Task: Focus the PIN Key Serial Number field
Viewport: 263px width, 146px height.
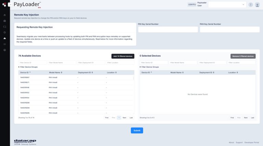Action: point(168,30)
